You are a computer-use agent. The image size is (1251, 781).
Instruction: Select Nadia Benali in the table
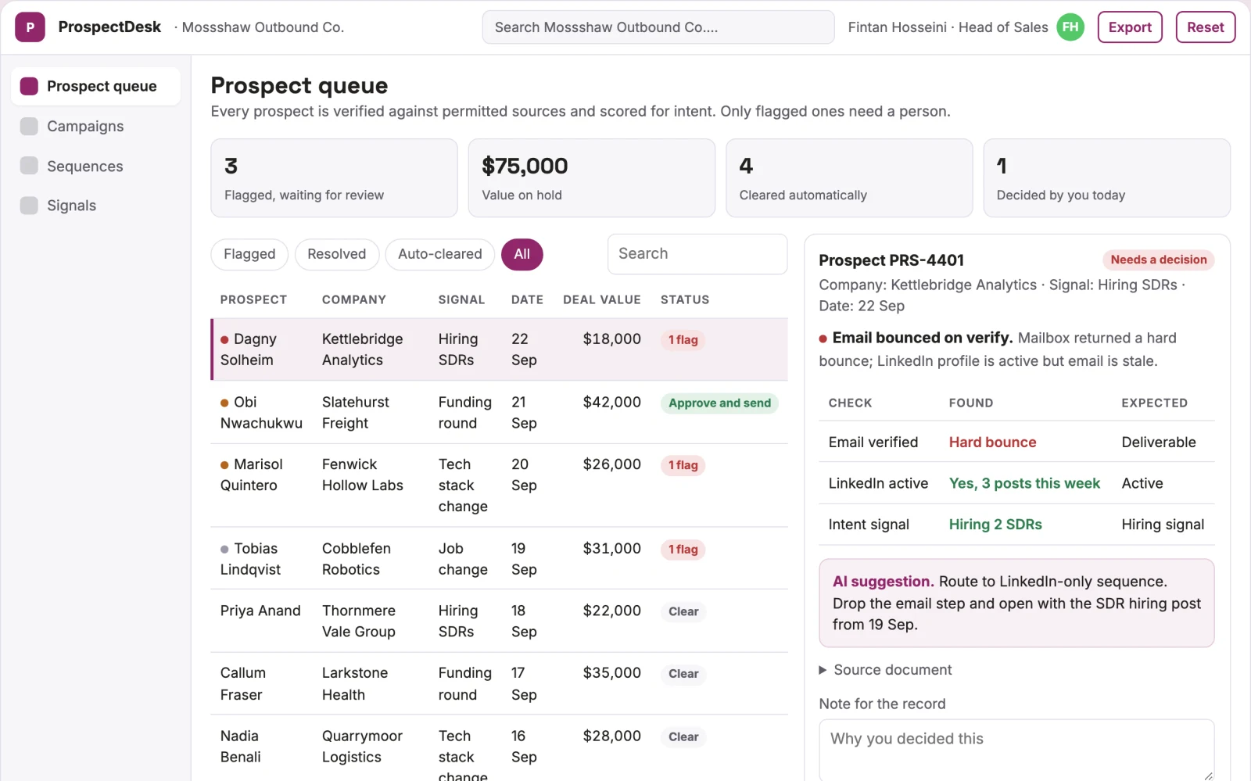(x=499, y=748)
